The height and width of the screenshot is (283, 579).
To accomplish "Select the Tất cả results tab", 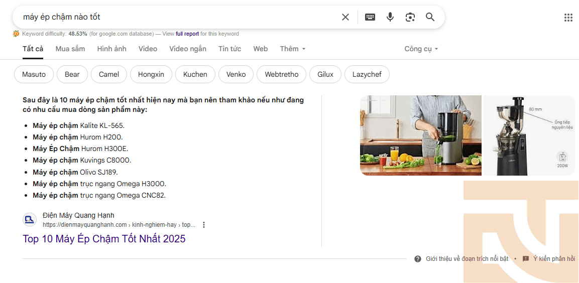I will (x=33, y=49).
